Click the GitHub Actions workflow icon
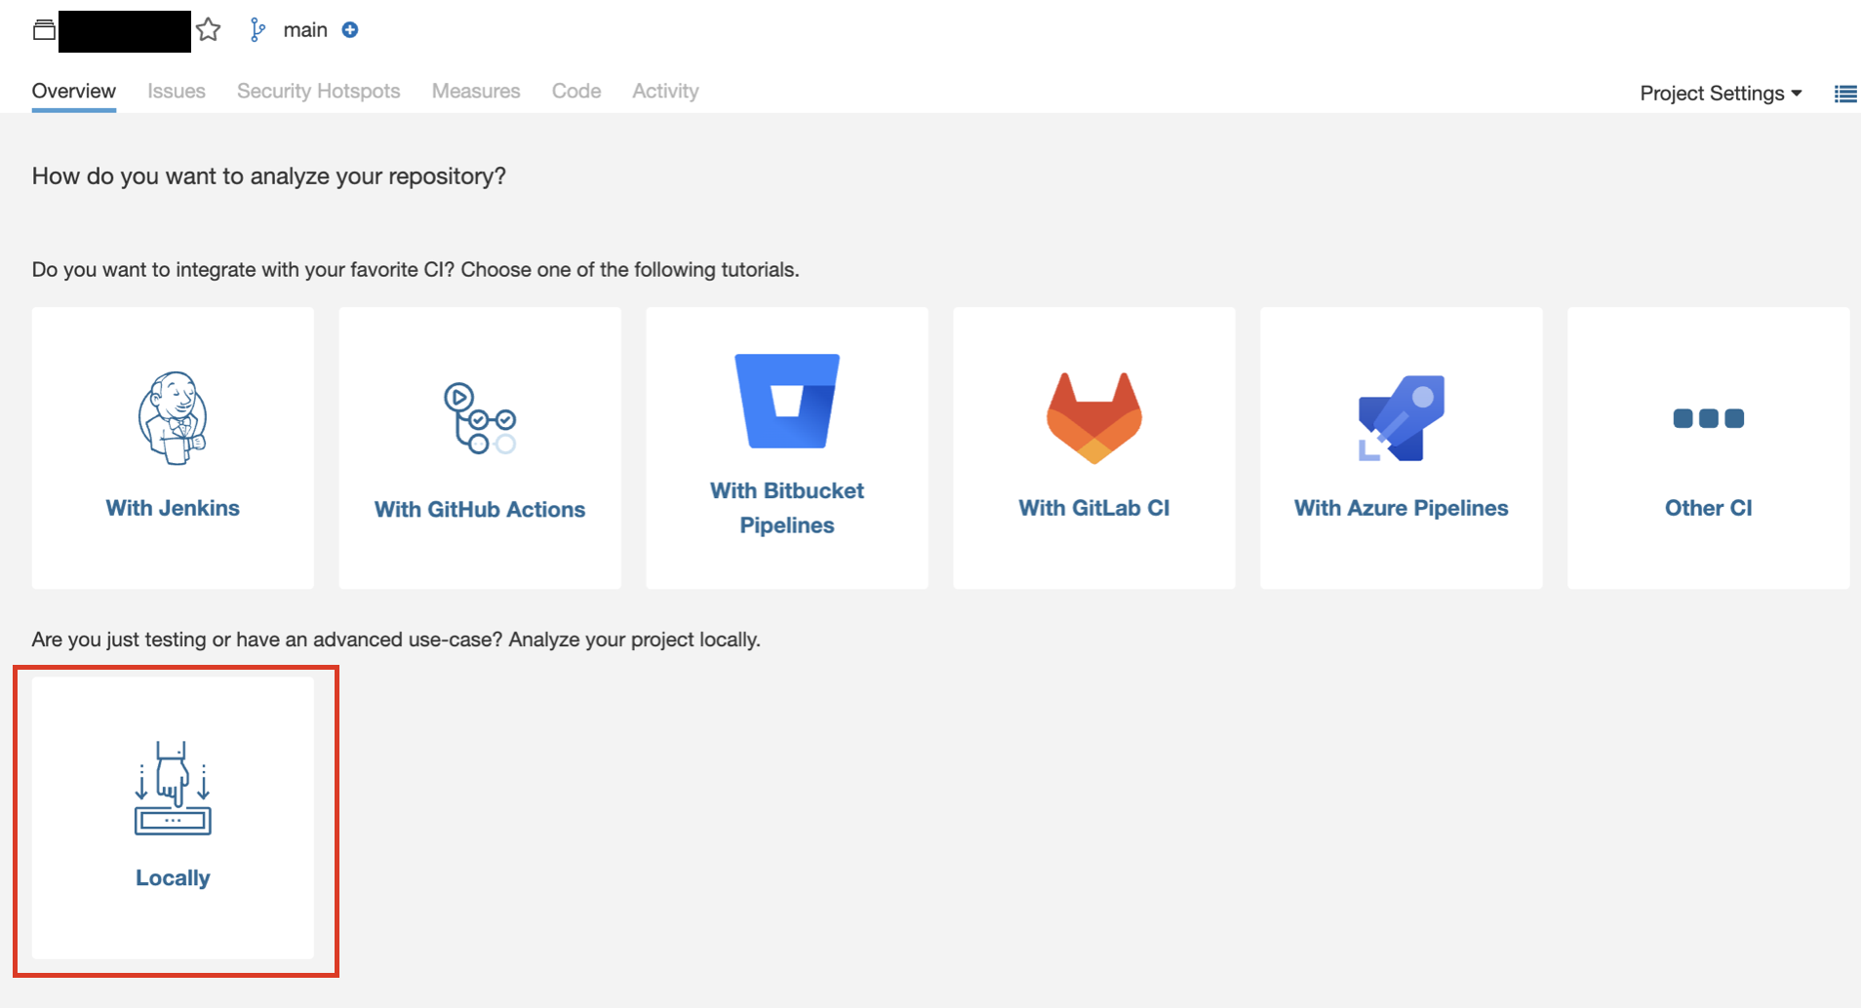Viewport: 1861px width, 1008px height. (x=480, y=418)
